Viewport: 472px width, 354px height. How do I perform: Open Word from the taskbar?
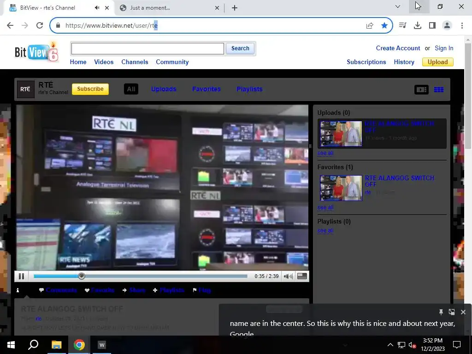[102, 345]
